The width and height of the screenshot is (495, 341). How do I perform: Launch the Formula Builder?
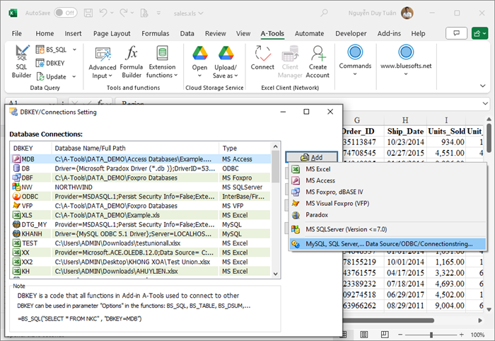point(132,62)
